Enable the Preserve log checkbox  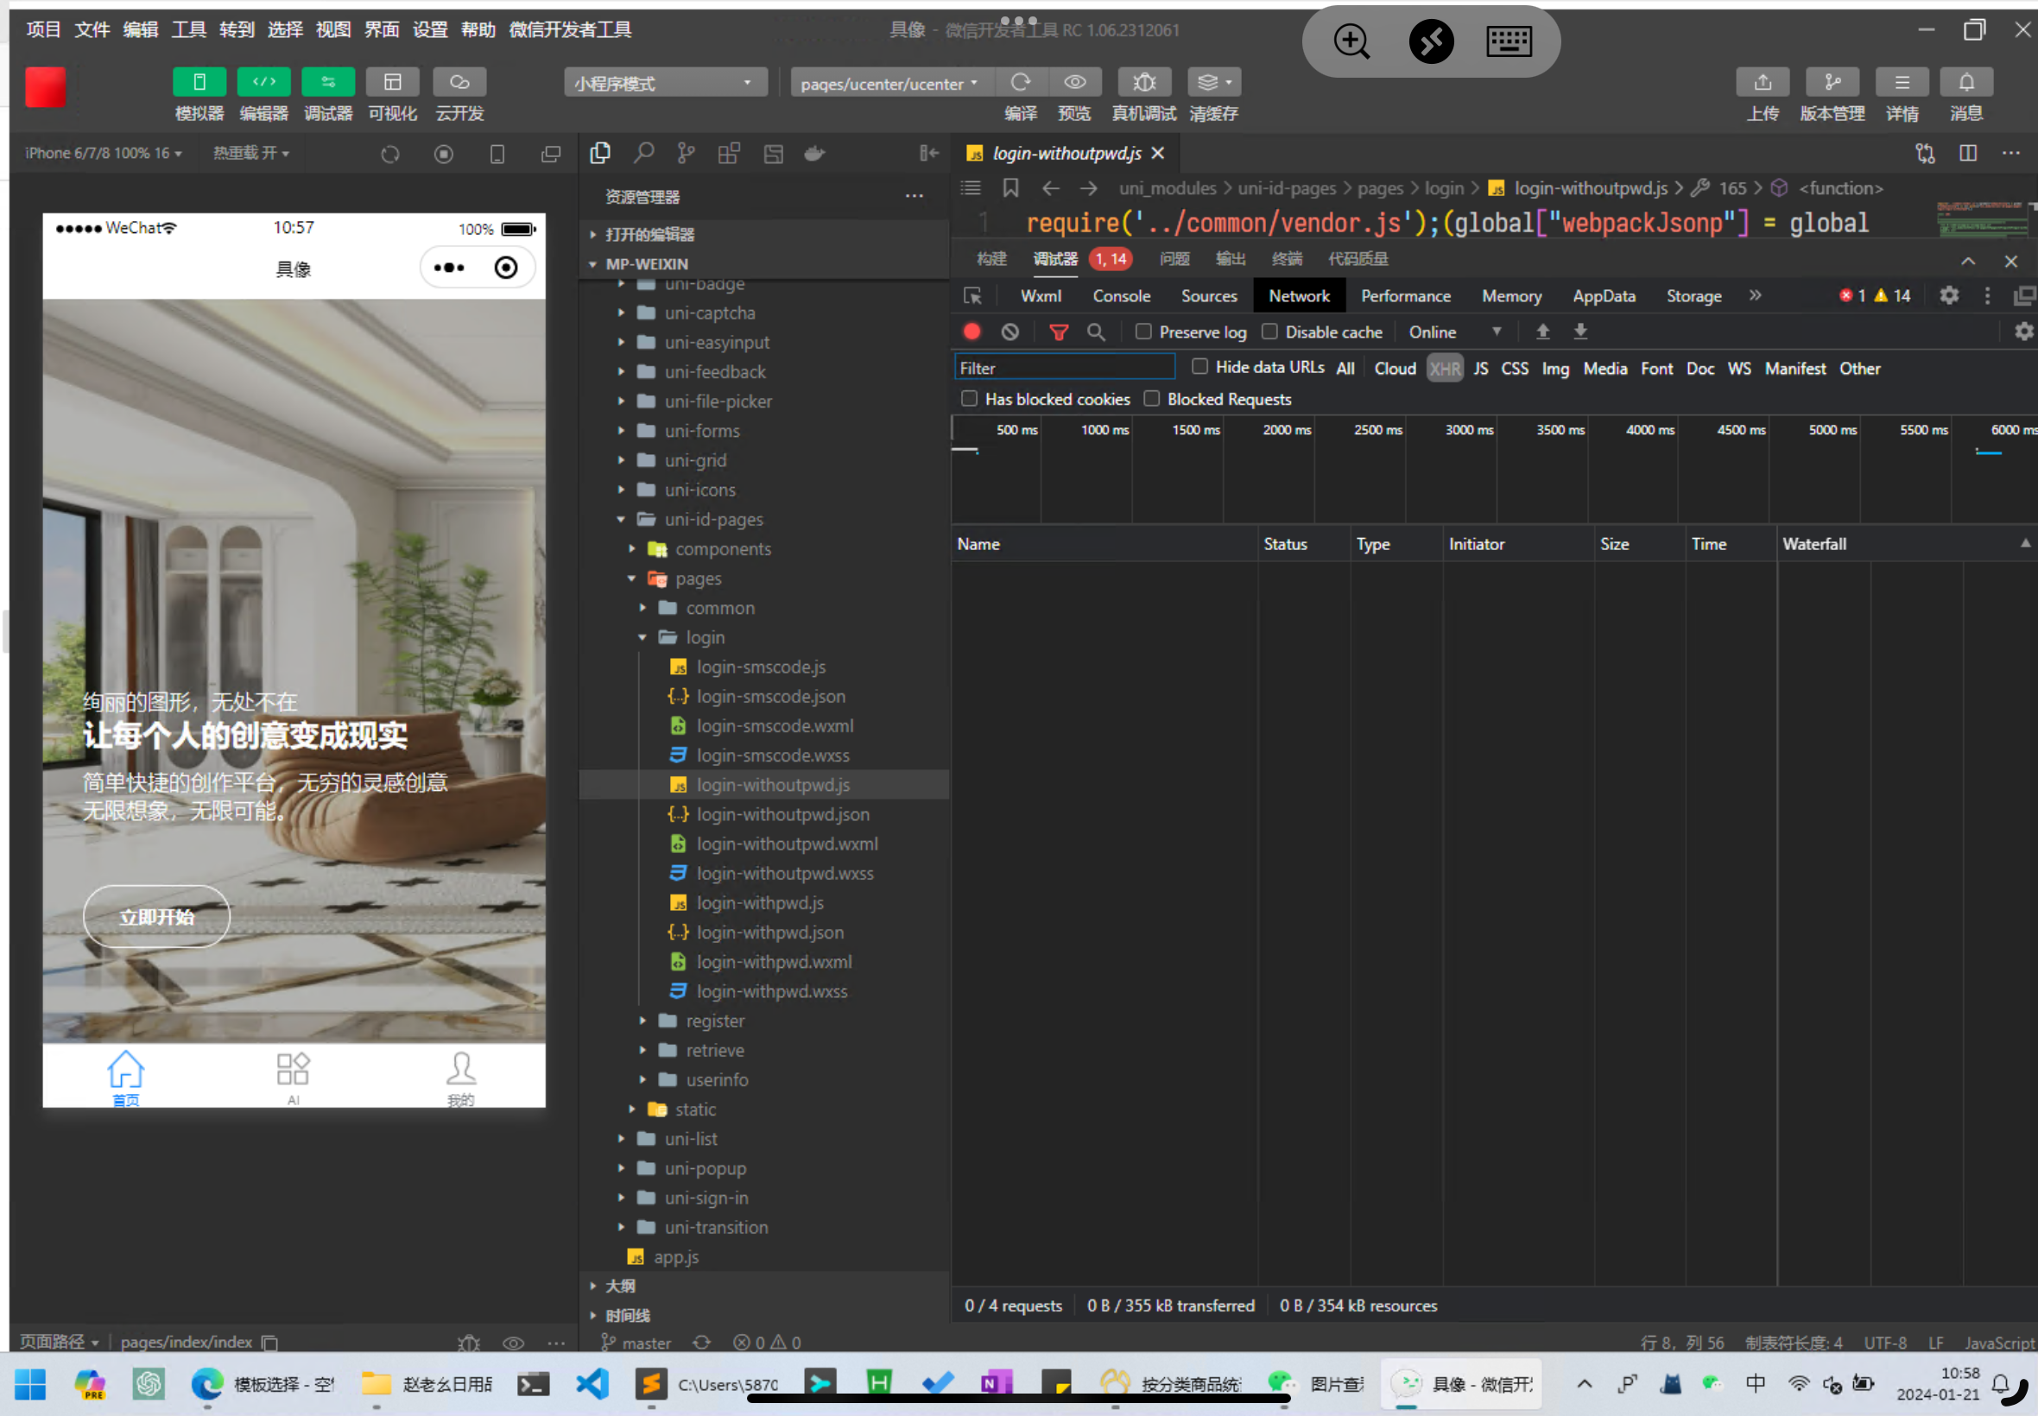tap(1143, 332)
